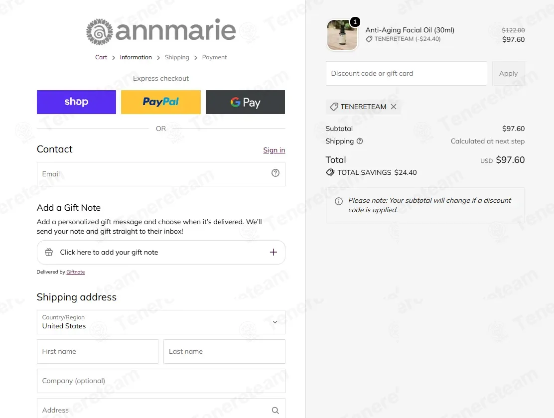This screenshot has height=418, width=554.
Task: Remove the TENERETEAM discount code tag
Action: click(x=394, y=107)
